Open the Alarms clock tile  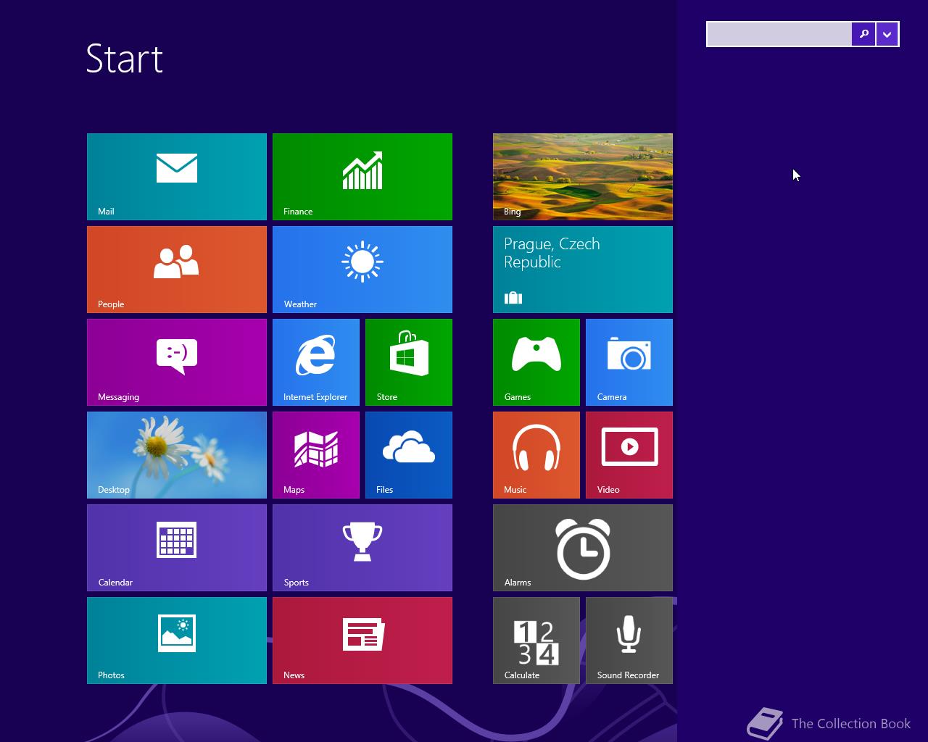583,548
